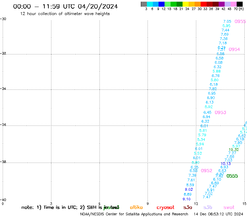Click the wave height value 6.90

click(211, 98)
